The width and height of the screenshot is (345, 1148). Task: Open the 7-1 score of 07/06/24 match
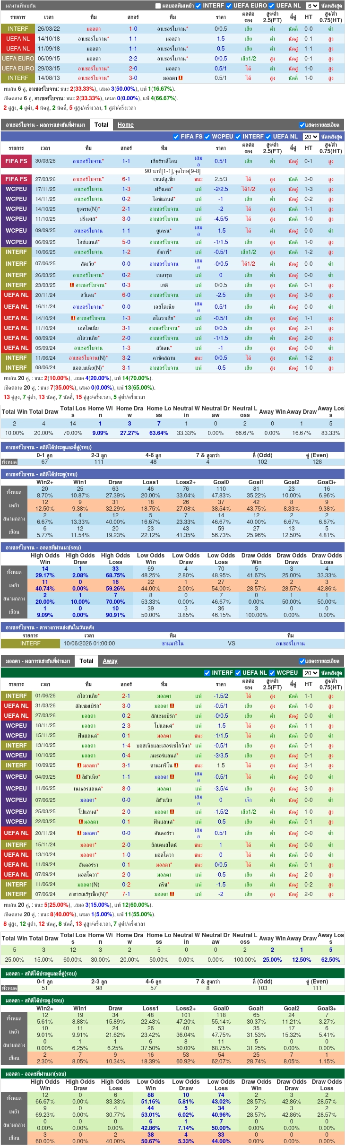click(x=126, y=894)
